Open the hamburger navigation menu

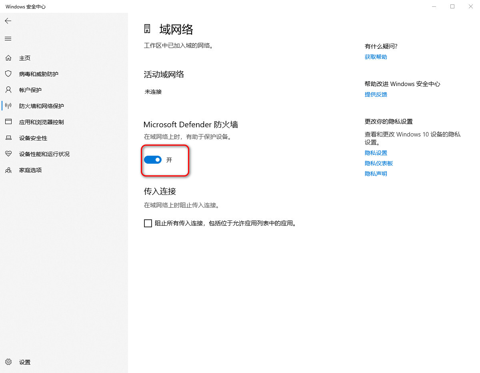tap(8, 38)
